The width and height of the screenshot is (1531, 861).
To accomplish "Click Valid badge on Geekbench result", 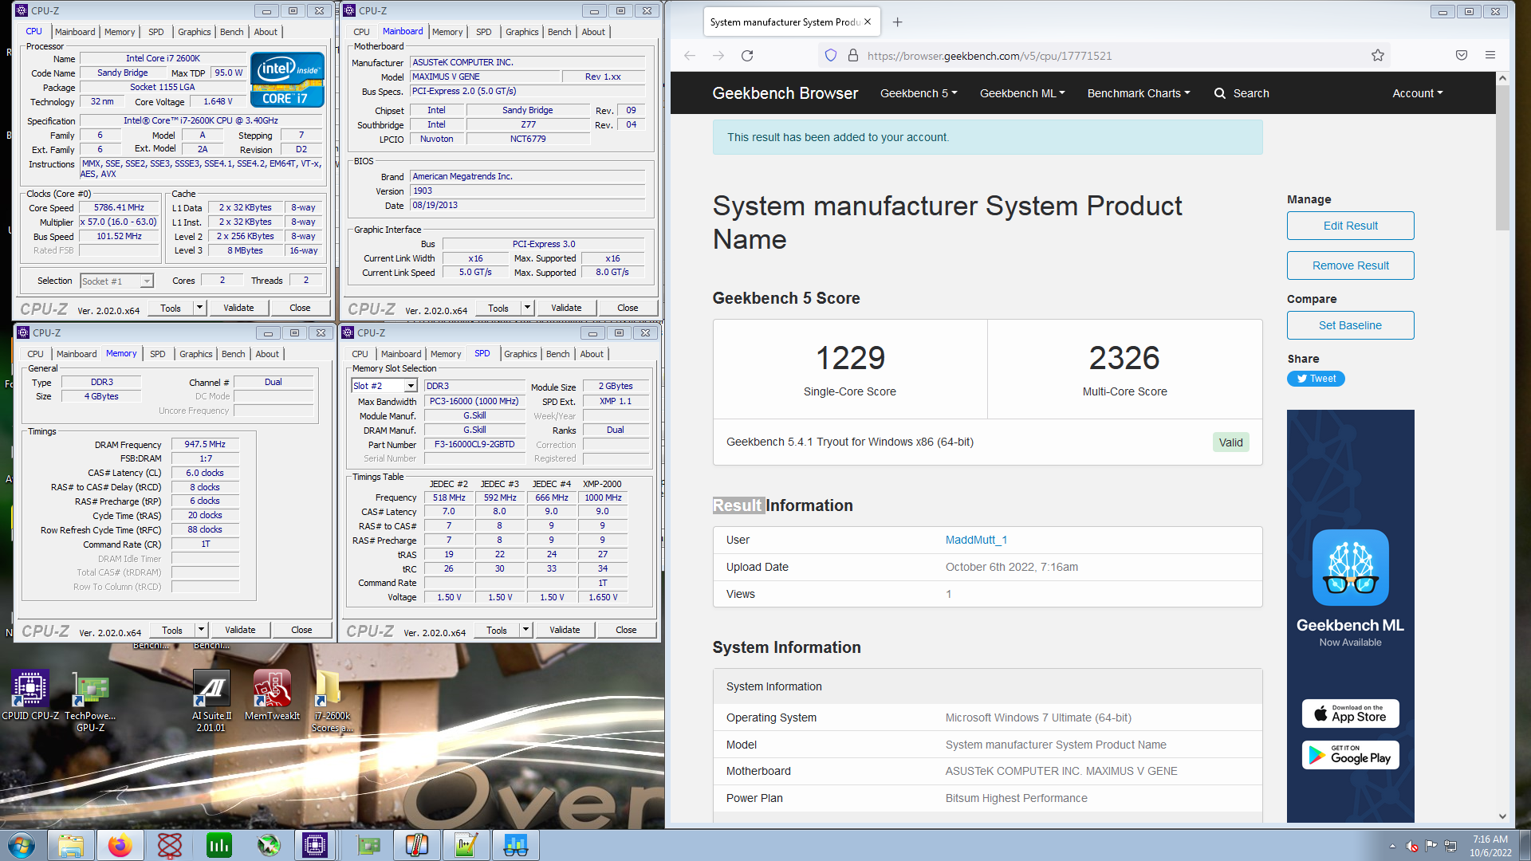I will click(1230, 442).
